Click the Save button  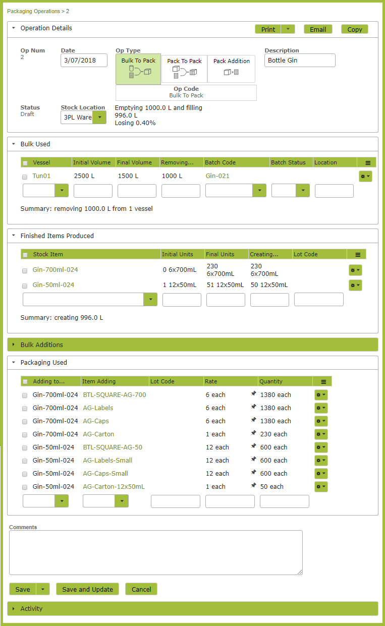tap(23, 589)
